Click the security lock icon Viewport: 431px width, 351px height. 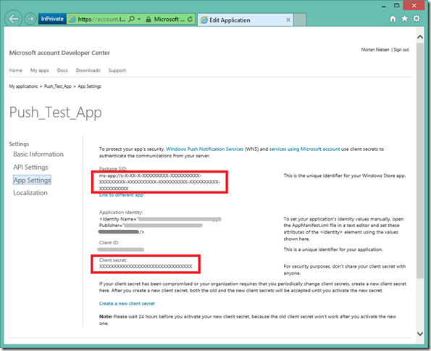(148, 20)
